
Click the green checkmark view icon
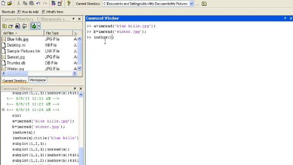(33, 26)
